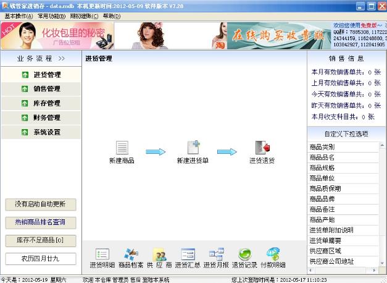Select 商品品牌 in custom dropdown list

click(343, 199)
